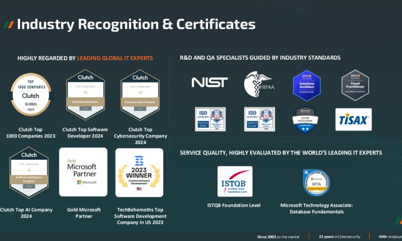Viewport: 402px width, 241px height.
Task: Open the Clutch Artificial Intelligence Company badge
Action: (x=29, y=172)
